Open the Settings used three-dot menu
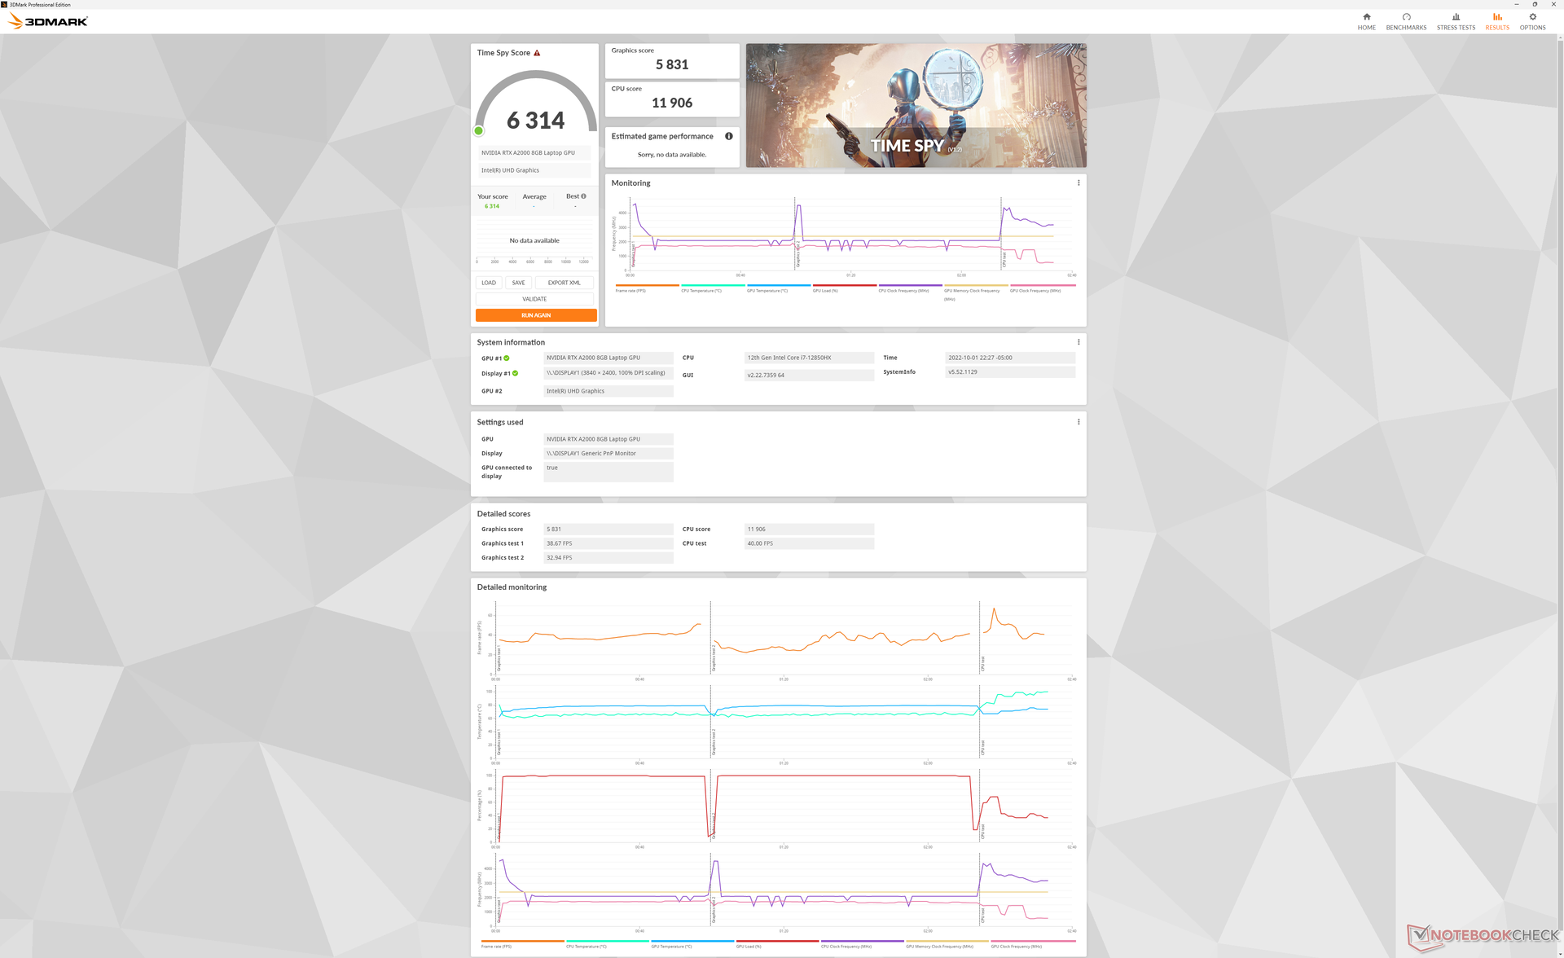This screenshot has height=958, width=1564. pos(1079,422)
